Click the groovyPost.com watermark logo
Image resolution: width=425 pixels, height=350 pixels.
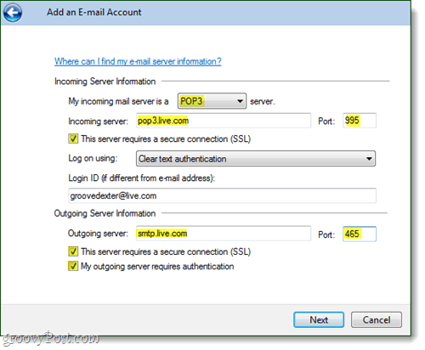click(x=50, y=338)
